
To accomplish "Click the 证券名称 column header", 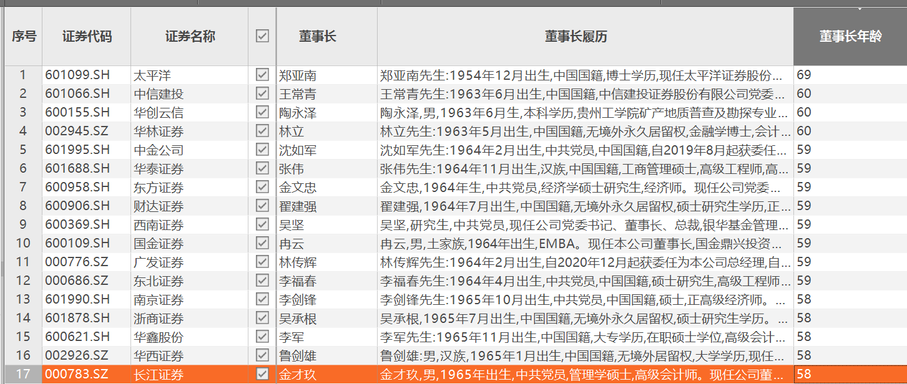I will pos(190,36).
